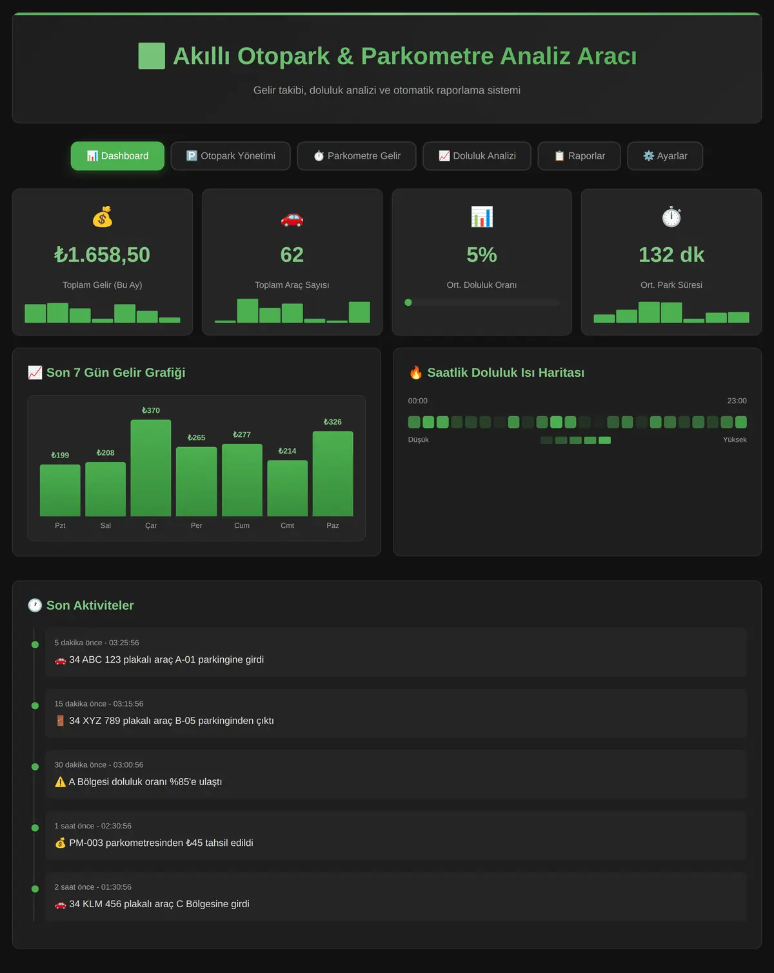Click the 'Düşük' heatmap legend label
The height and width of the screenshot is (973, 774).
click(x=419, y=440)
